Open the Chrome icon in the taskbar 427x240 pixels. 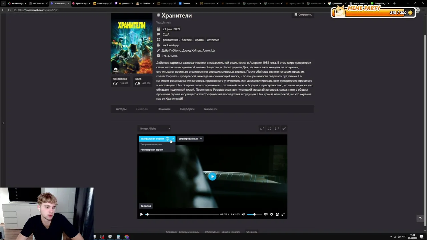tap(127, 237)
